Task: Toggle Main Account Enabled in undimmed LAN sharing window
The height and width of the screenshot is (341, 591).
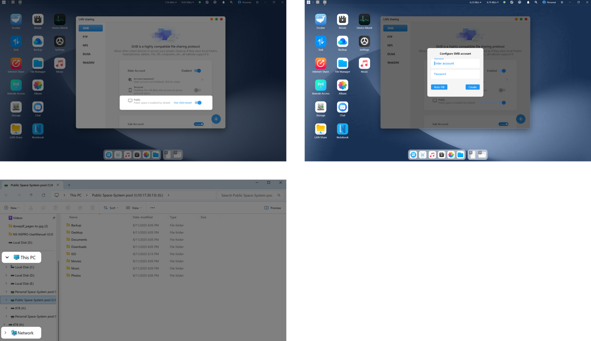Action: point(198,71)
